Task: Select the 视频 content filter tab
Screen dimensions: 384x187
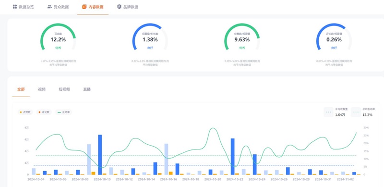Action: 42,89
